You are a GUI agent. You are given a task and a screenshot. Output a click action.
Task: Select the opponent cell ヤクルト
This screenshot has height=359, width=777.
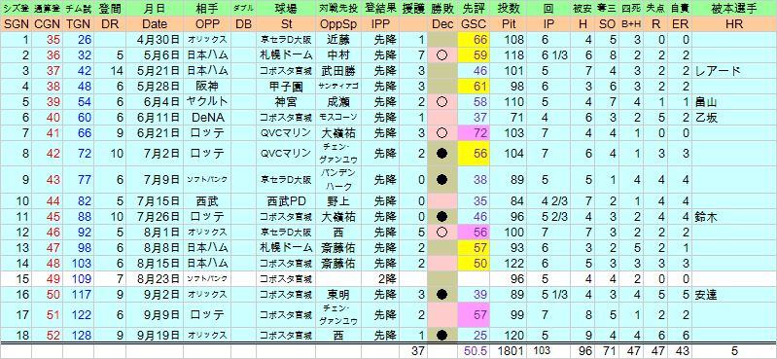coord(206,102)
